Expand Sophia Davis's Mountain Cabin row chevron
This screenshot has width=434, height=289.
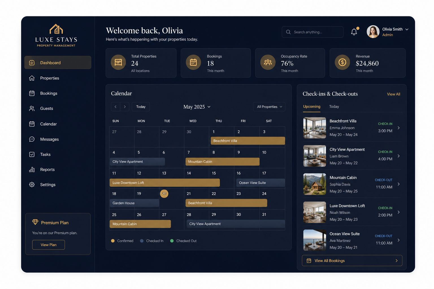(x=399, y=184)
